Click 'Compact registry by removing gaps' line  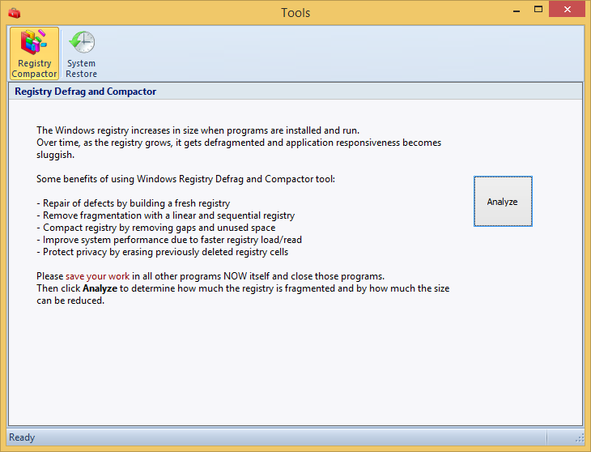click(156, 228)
